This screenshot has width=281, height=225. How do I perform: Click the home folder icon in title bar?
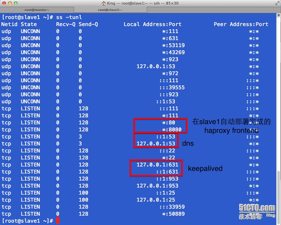pyautogui.click(x=104, y=3)
